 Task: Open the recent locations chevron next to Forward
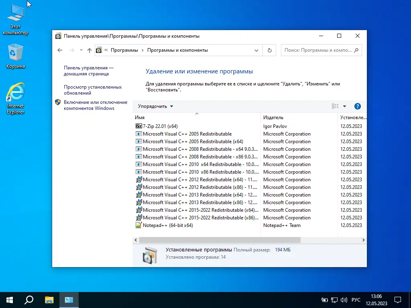[x=81, y=50]
